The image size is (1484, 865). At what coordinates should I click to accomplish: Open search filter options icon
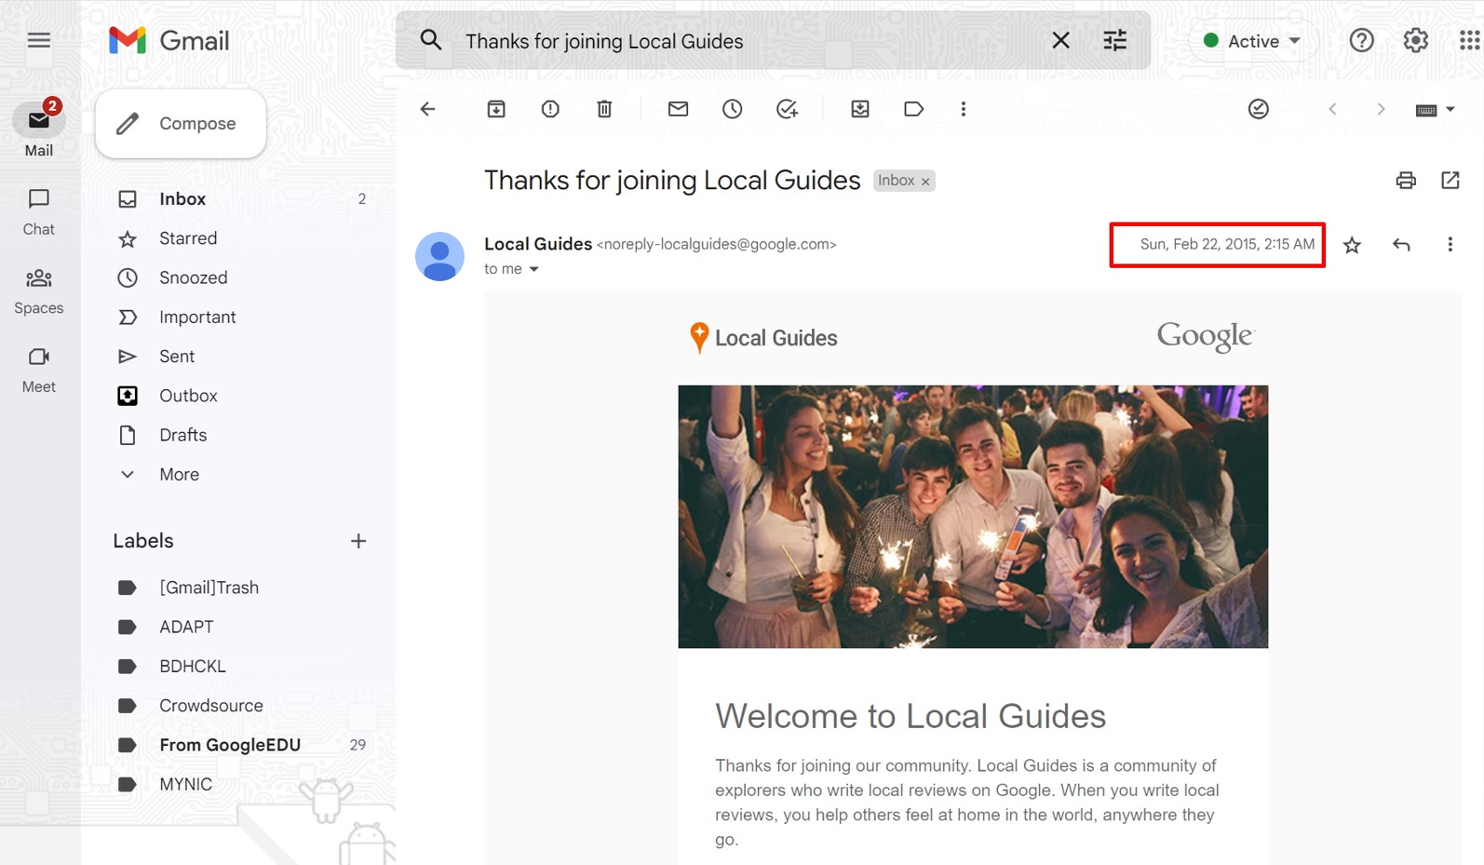1114,40
